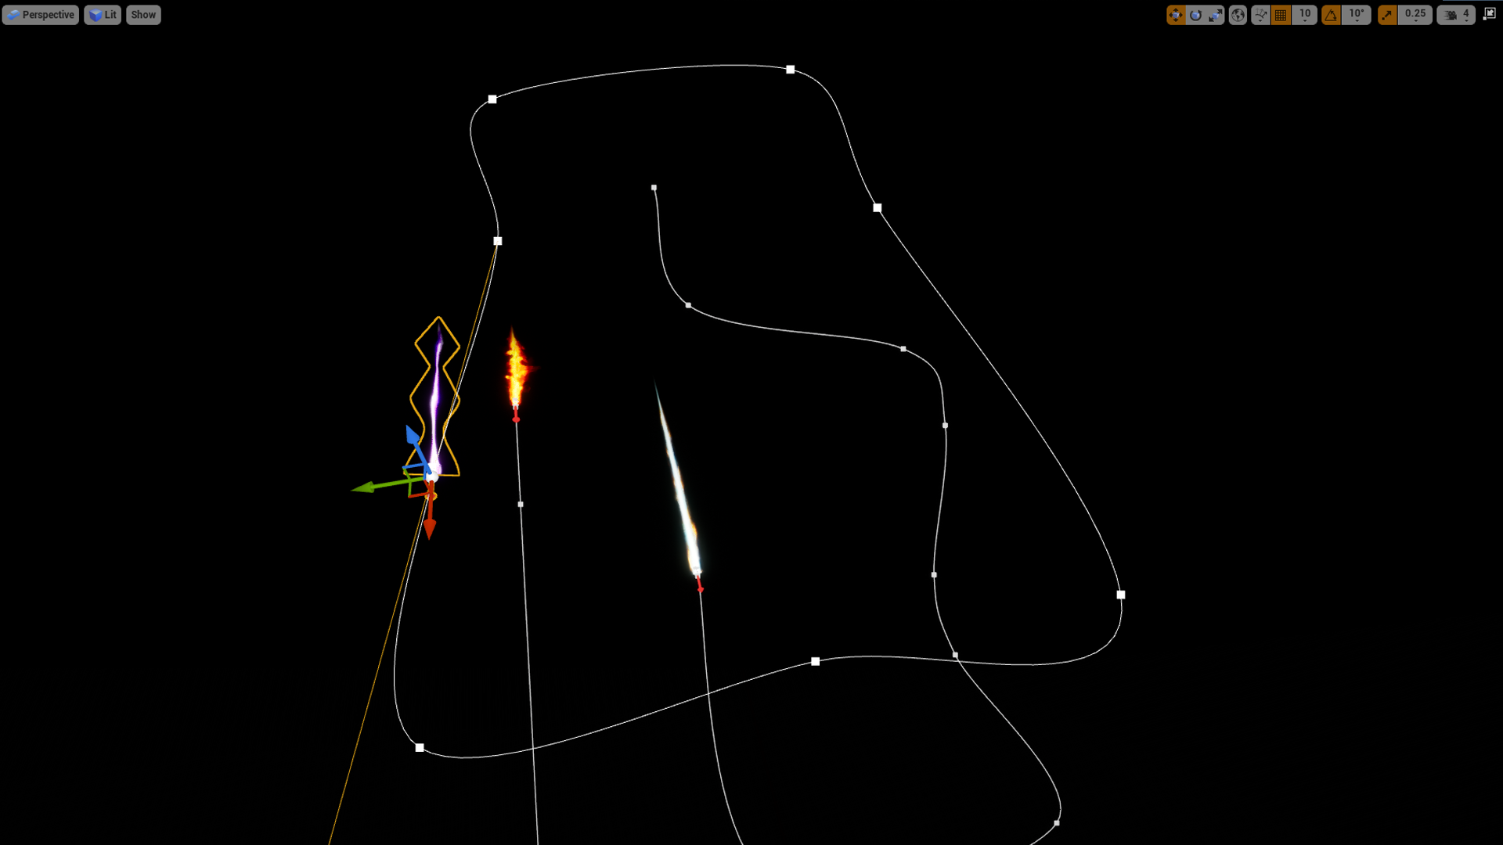This screenshot has width=1503, height=845.
Task: Toggle Lit shading mode
Action: click(103, 14)
